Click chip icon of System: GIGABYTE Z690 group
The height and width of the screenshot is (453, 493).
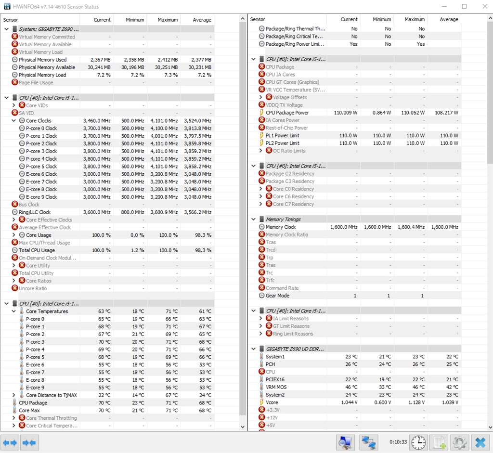pos(14,29)
